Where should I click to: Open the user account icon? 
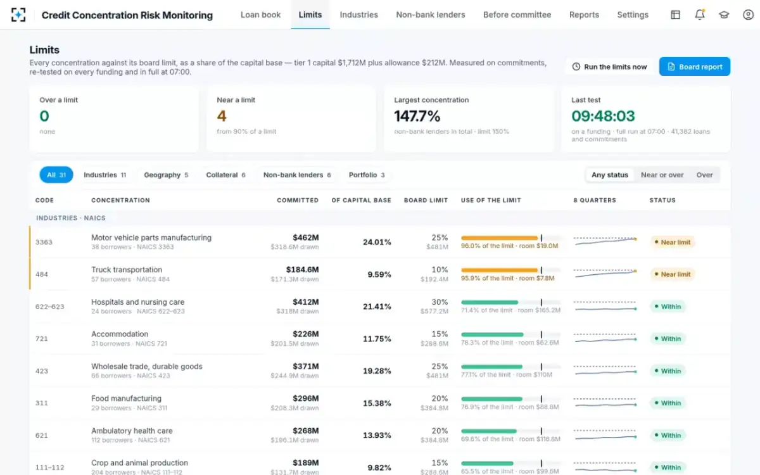click(x=748, y=15)
